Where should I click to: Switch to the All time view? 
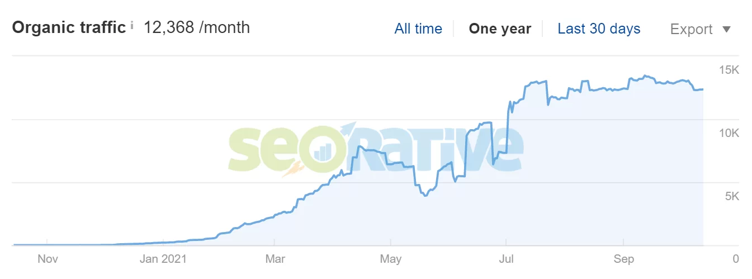click(418, 29)
